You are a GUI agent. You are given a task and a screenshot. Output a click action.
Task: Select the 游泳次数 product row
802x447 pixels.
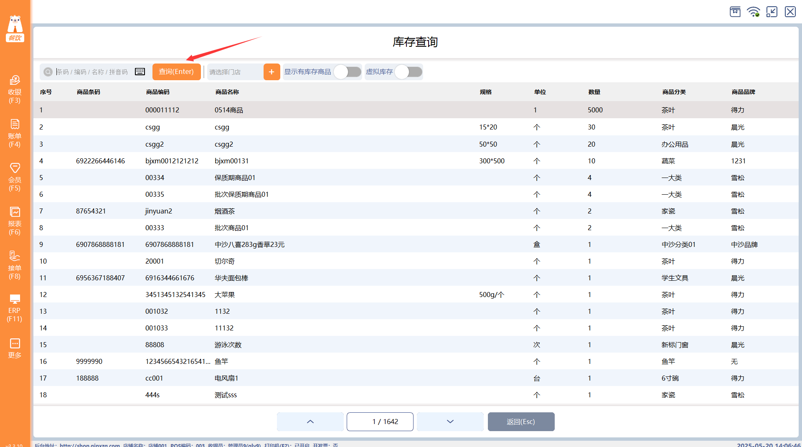(x=416, y=345)
